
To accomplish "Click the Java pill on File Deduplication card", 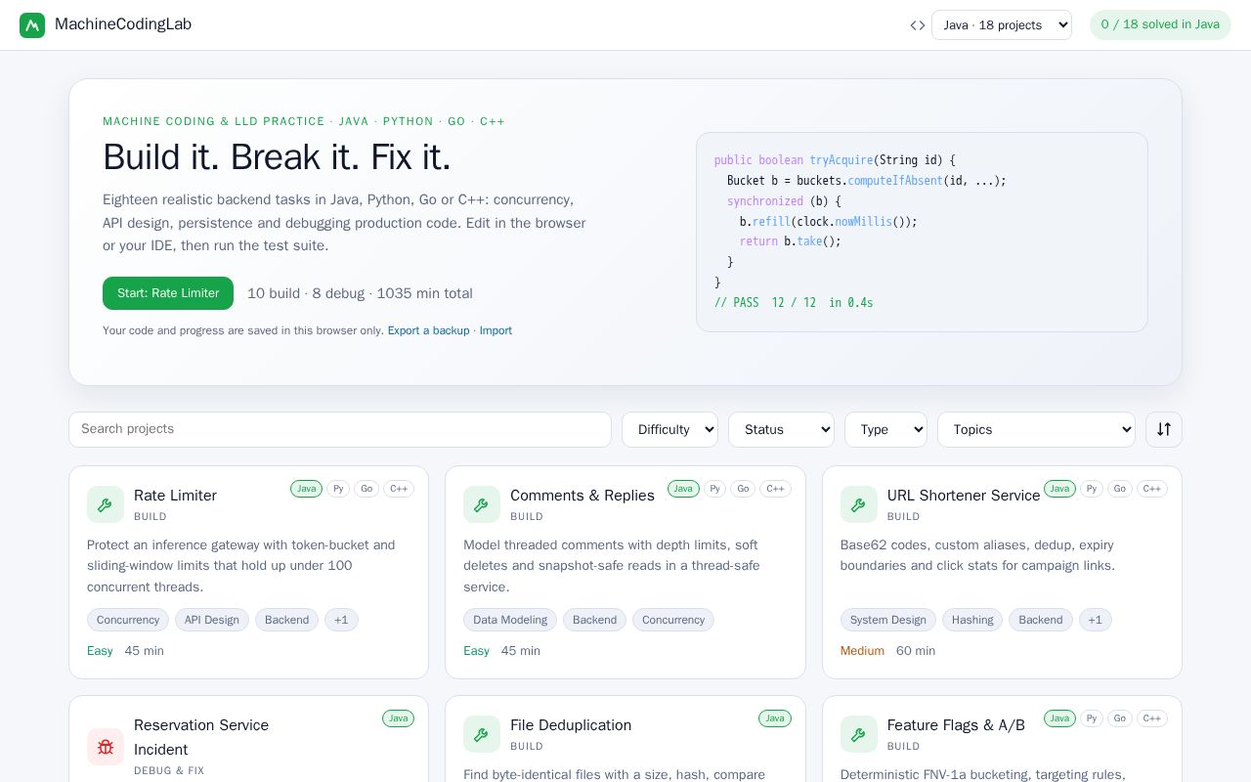I will [775, 718].
